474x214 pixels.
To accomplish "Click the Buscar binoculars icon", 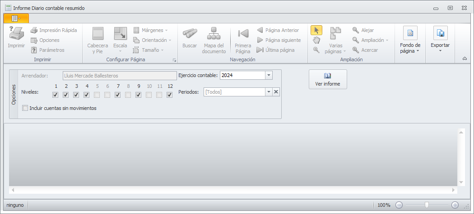I will 190,33.
